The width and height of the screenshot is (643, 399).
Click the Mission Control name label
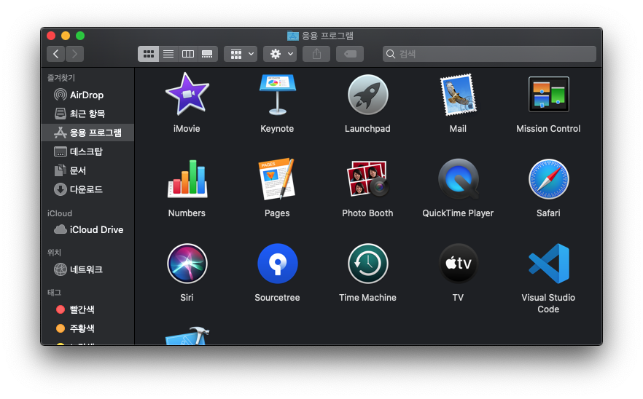pos(548,129)
